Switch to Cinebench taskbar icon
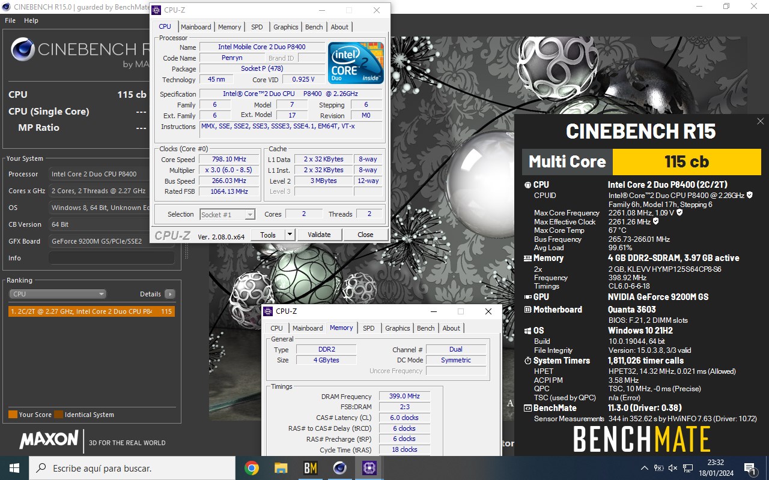769x480 pixels. coord(339,468)
